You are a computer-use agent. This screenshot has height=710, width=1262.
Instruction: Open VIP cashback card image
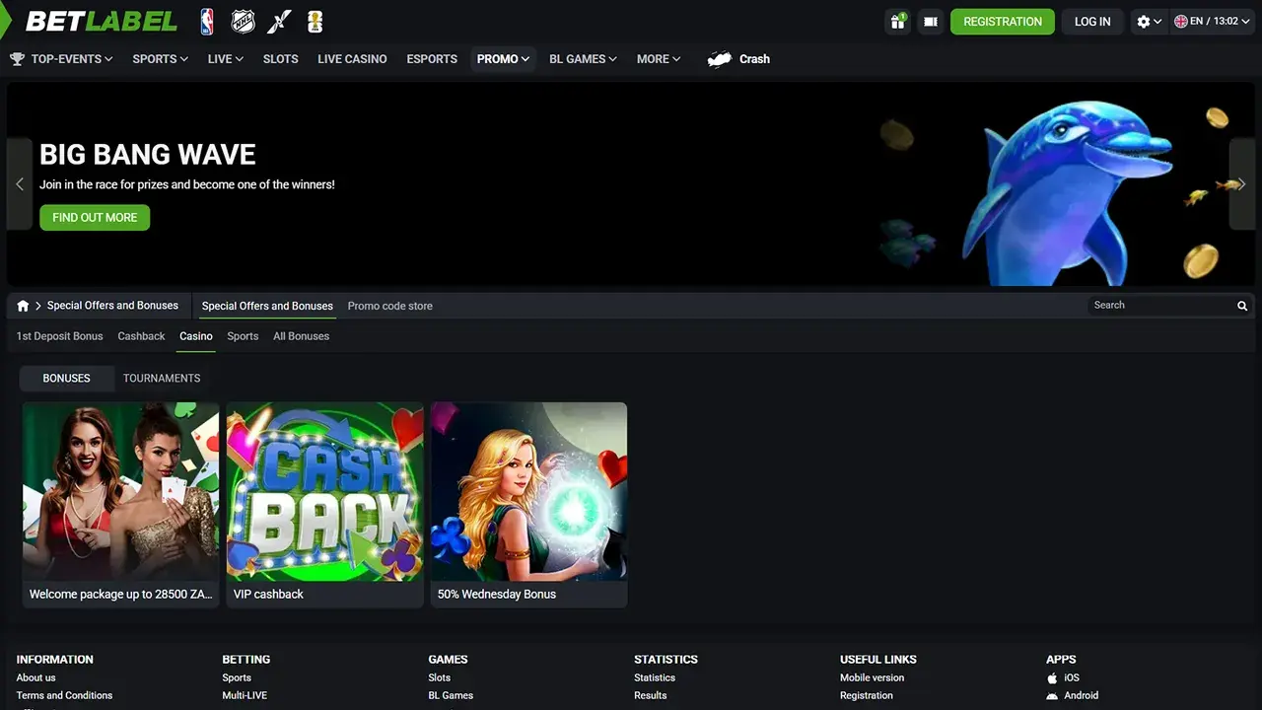(324, 491)
